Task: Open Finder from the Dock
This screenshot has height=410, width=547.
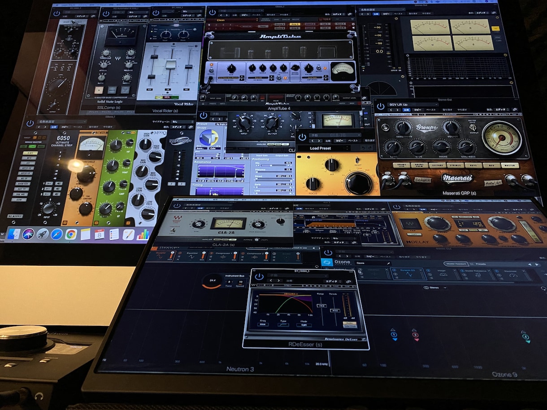Action: (x=13, y=233)
